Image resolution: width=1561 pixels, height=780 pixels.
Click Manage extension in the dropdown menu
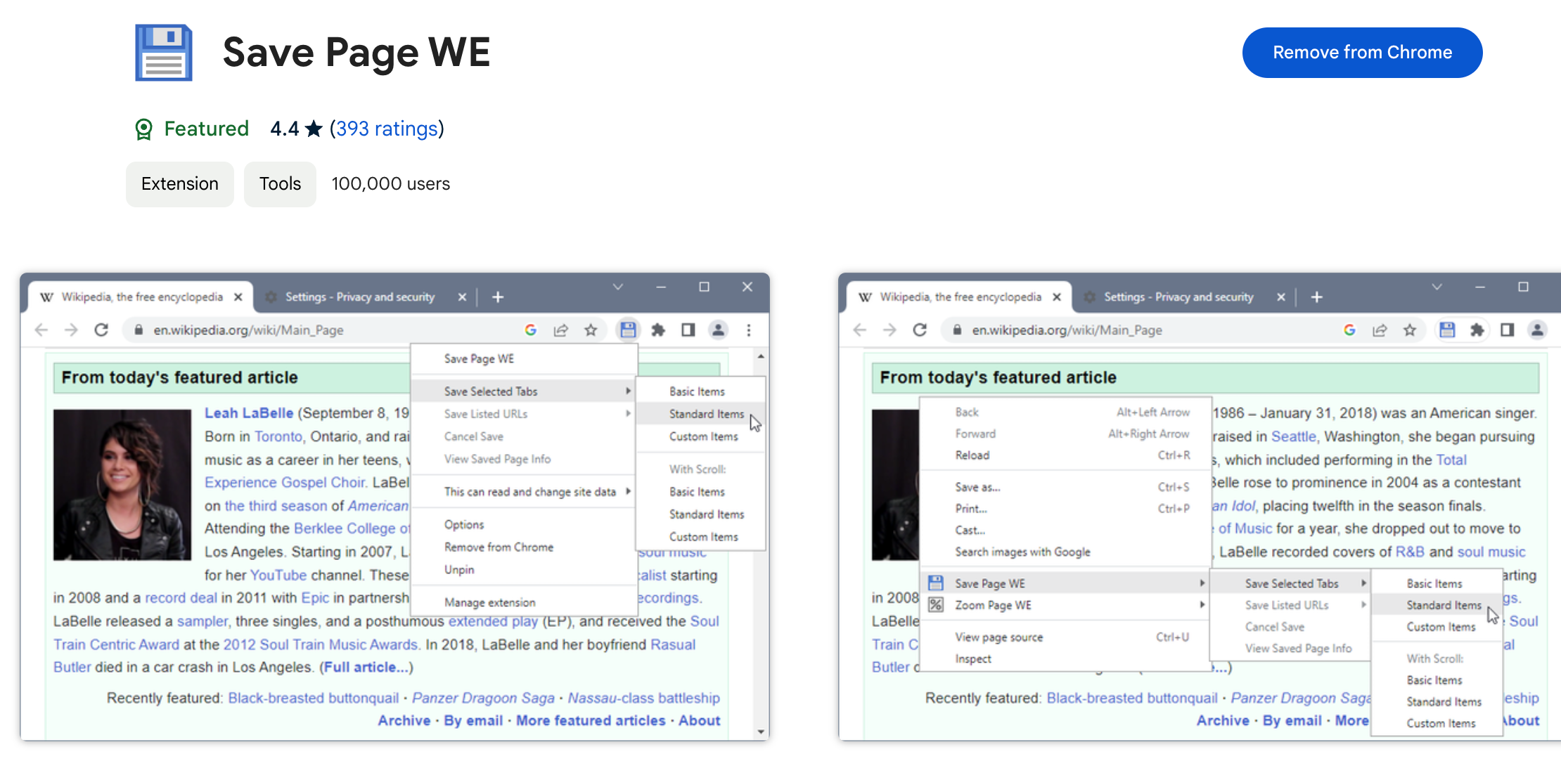[x=489, y=602]
